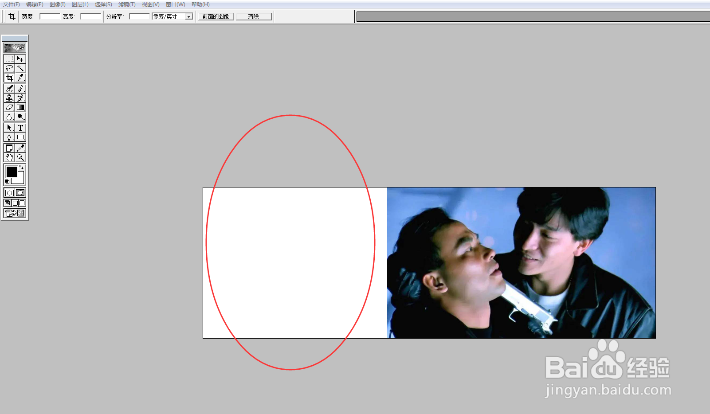Viewport: 710px width, 414px height.
Task: Click the 宽度 input field
Action: (x=50, y=16)
